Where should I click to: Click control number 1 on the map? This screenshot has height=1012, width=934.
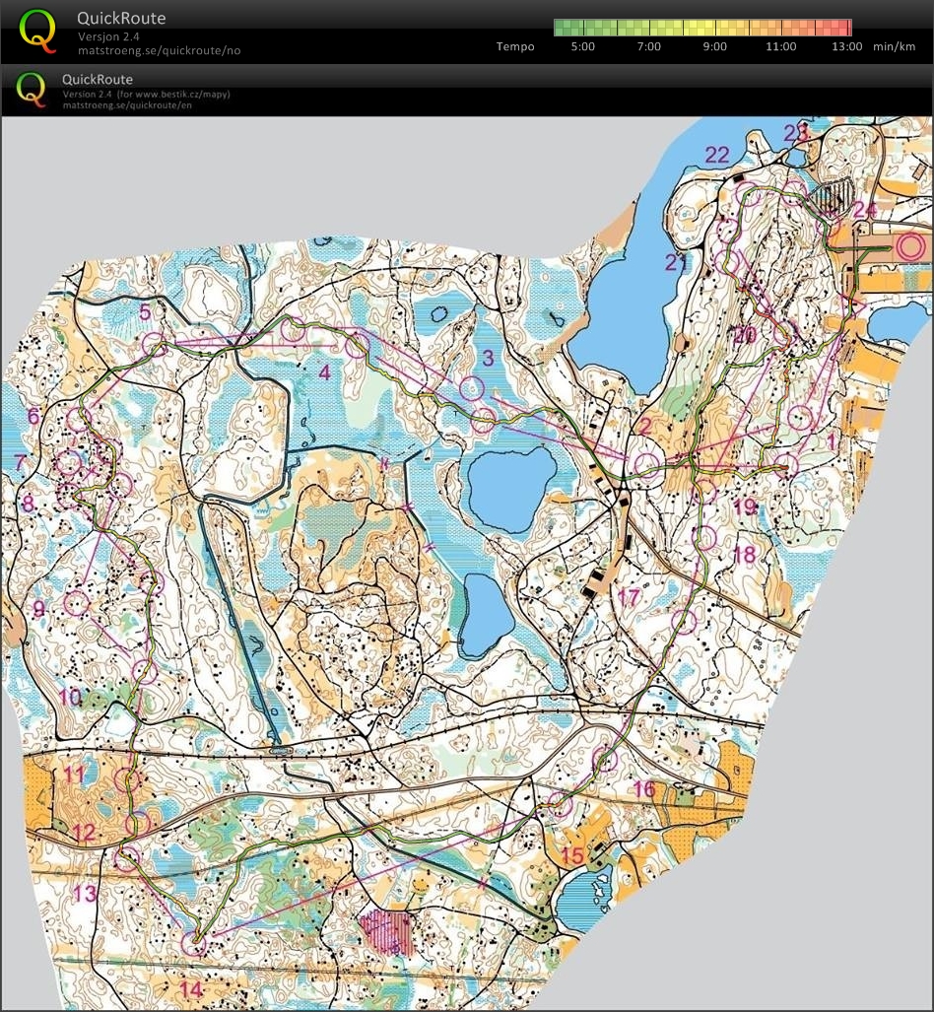click(832, 441)
